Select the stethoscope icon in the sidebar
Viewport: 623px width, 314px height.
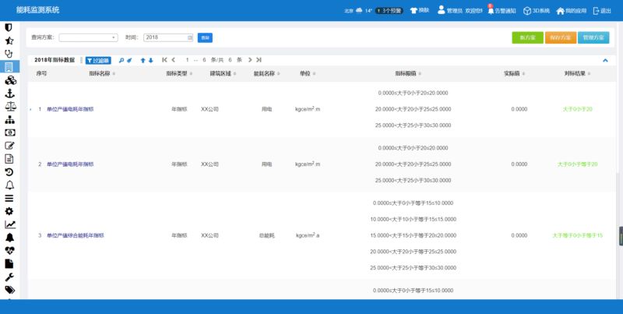[9, 53]
